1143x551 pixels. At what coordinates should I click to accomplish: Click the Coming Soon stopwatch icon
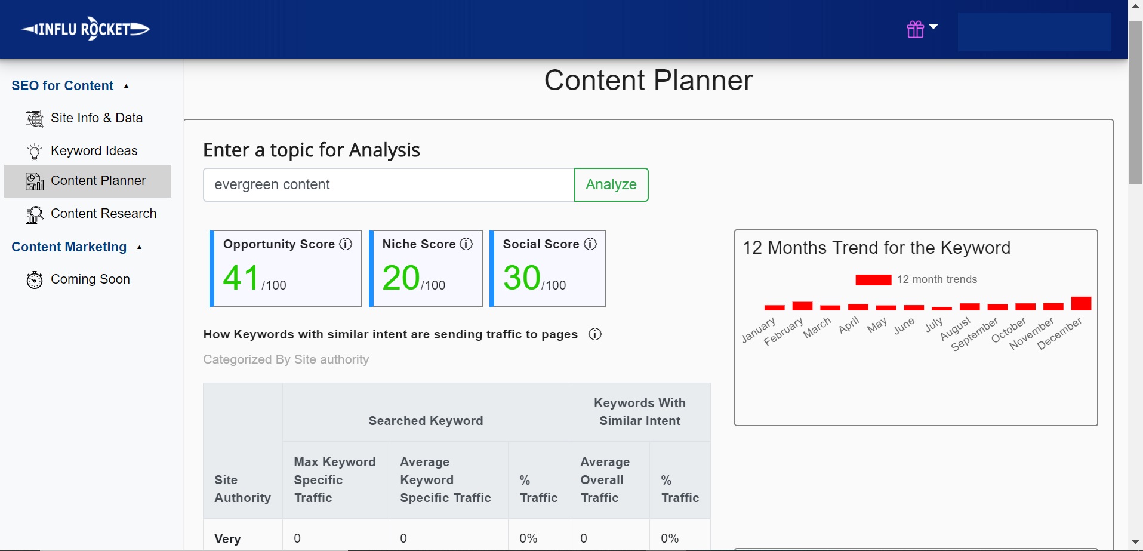(x=35, y=279)
